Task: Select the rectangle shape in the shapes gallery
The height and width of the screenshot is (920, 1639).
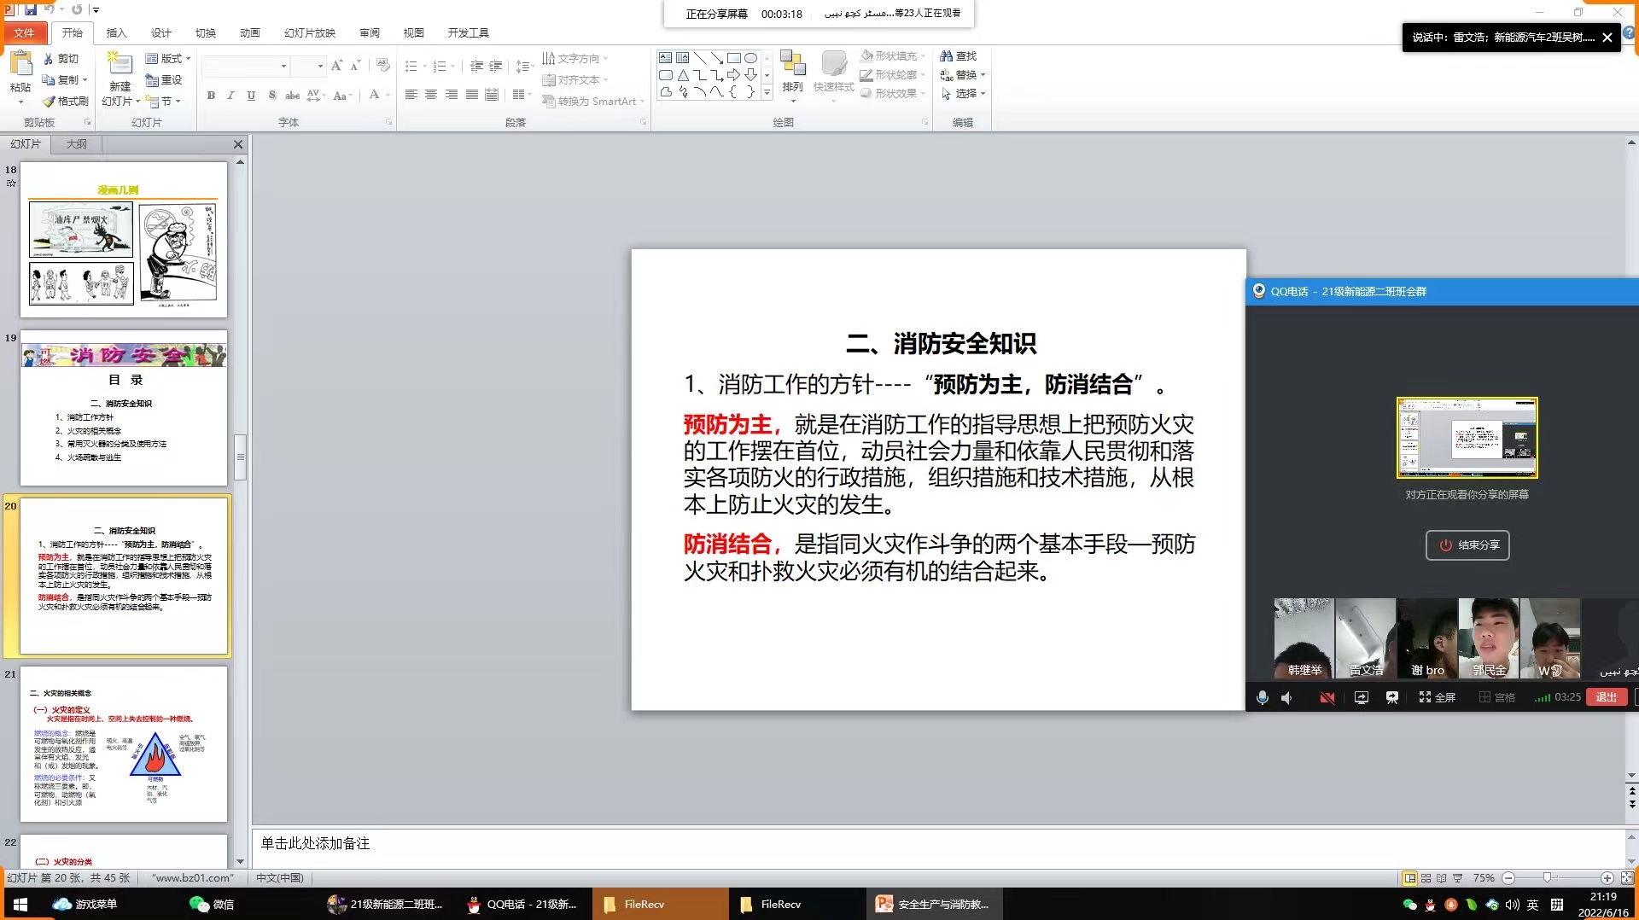Action: tap(733, 58)
